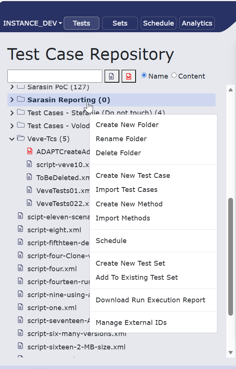236x369 pixels.
Task: Click the tree scrollbar up arrow
Action: pos(230,90)
